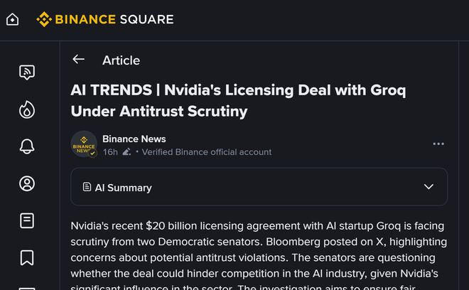The height and width of the screenshot is (290, 469).
Task: Click the Binance News avatar
Action: 84,144
